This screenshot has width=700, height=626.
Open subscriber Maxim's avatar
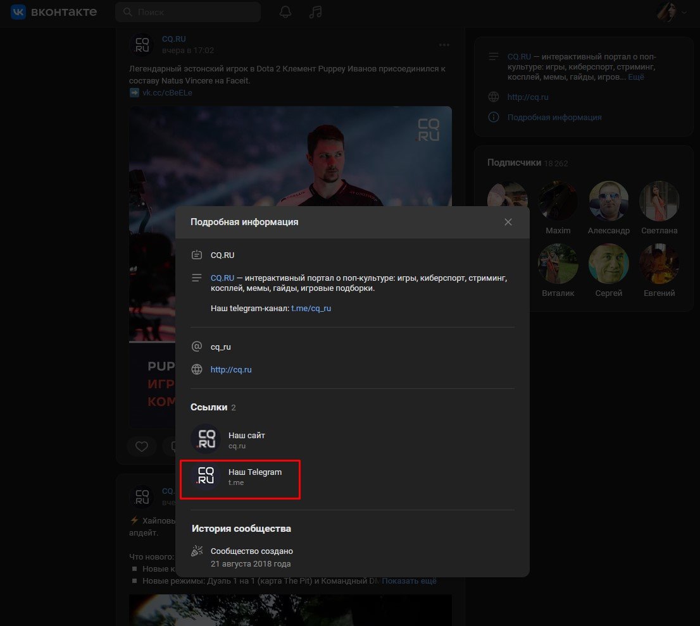tap(558, 201)
